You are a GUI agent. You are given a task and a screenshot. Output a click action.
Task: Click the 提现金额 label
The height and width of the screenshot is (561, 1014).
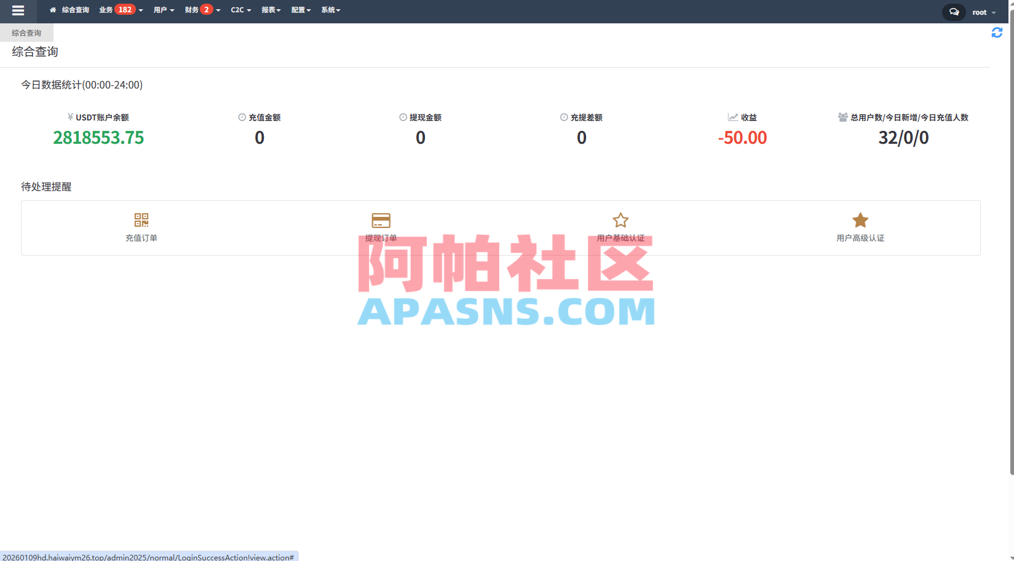426,117
